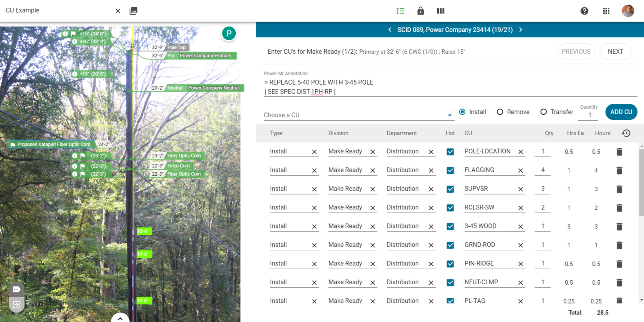Delete the FLAGGING row
644x322 pixels.
[619, 170]
